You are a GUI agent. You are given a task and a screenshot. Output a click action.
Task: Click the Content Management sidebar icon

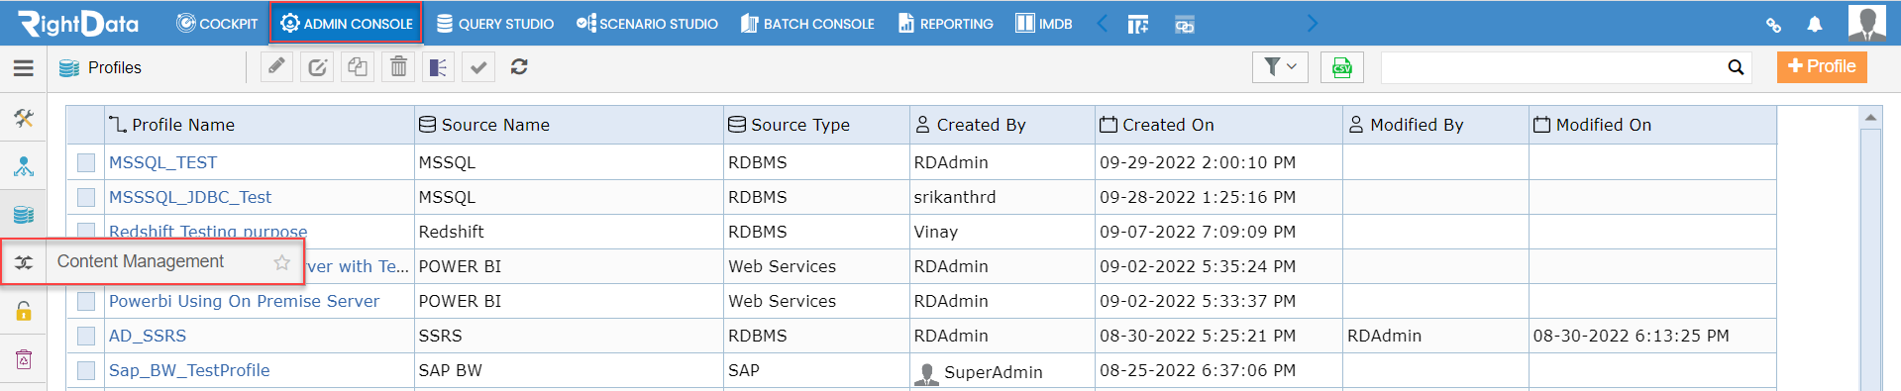pos(24,262)
